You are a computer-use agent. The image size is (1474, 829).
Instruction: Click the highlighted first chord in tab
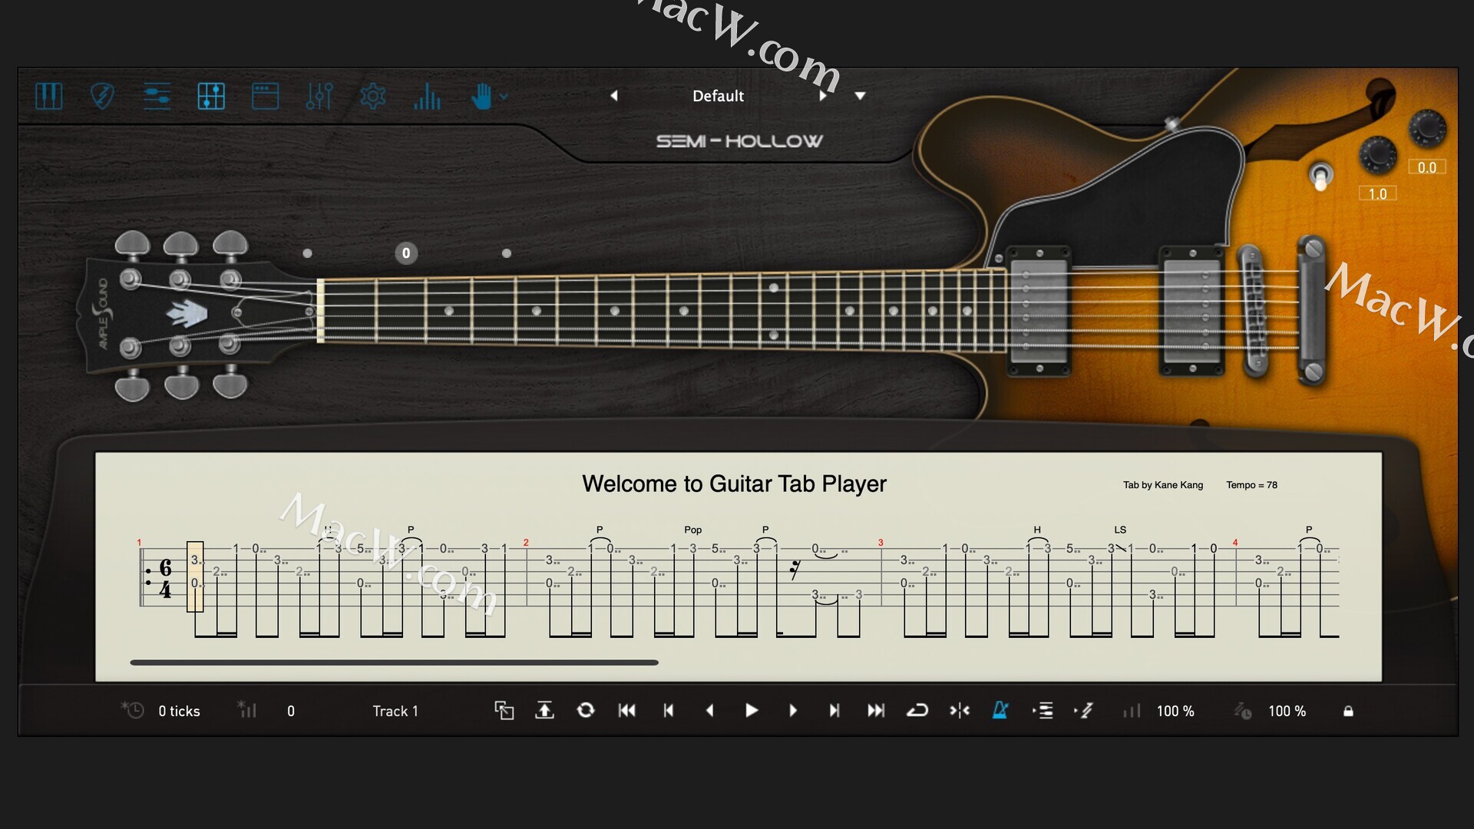point(195,576)
